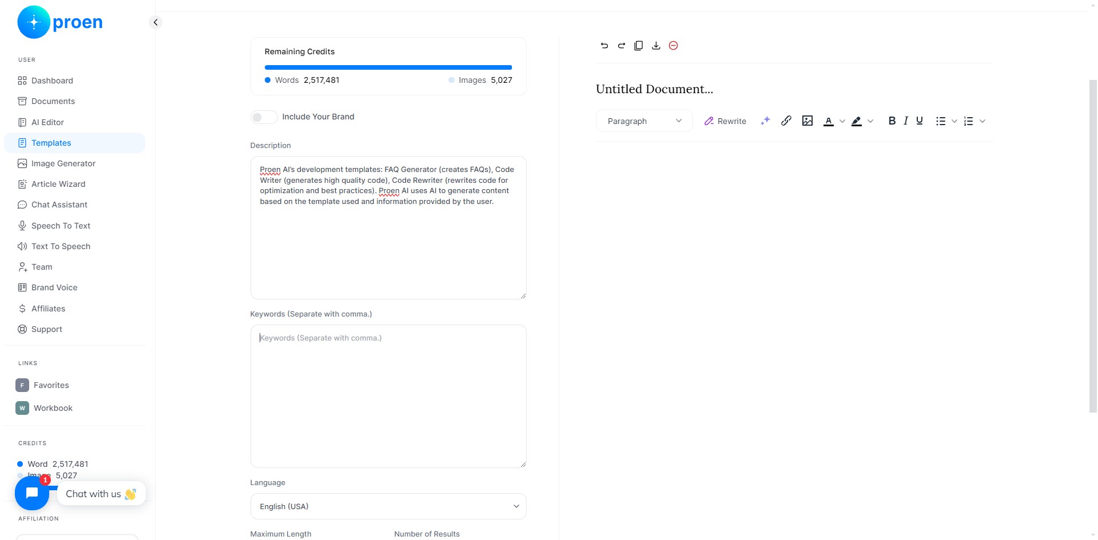The image size is (1098, 540).
Task: Click the Proen logo
Action: pos(60,22)
